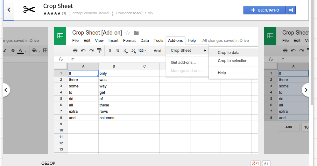
Task: Click the page vertical scrollbar
Action: tap(312, 52)
